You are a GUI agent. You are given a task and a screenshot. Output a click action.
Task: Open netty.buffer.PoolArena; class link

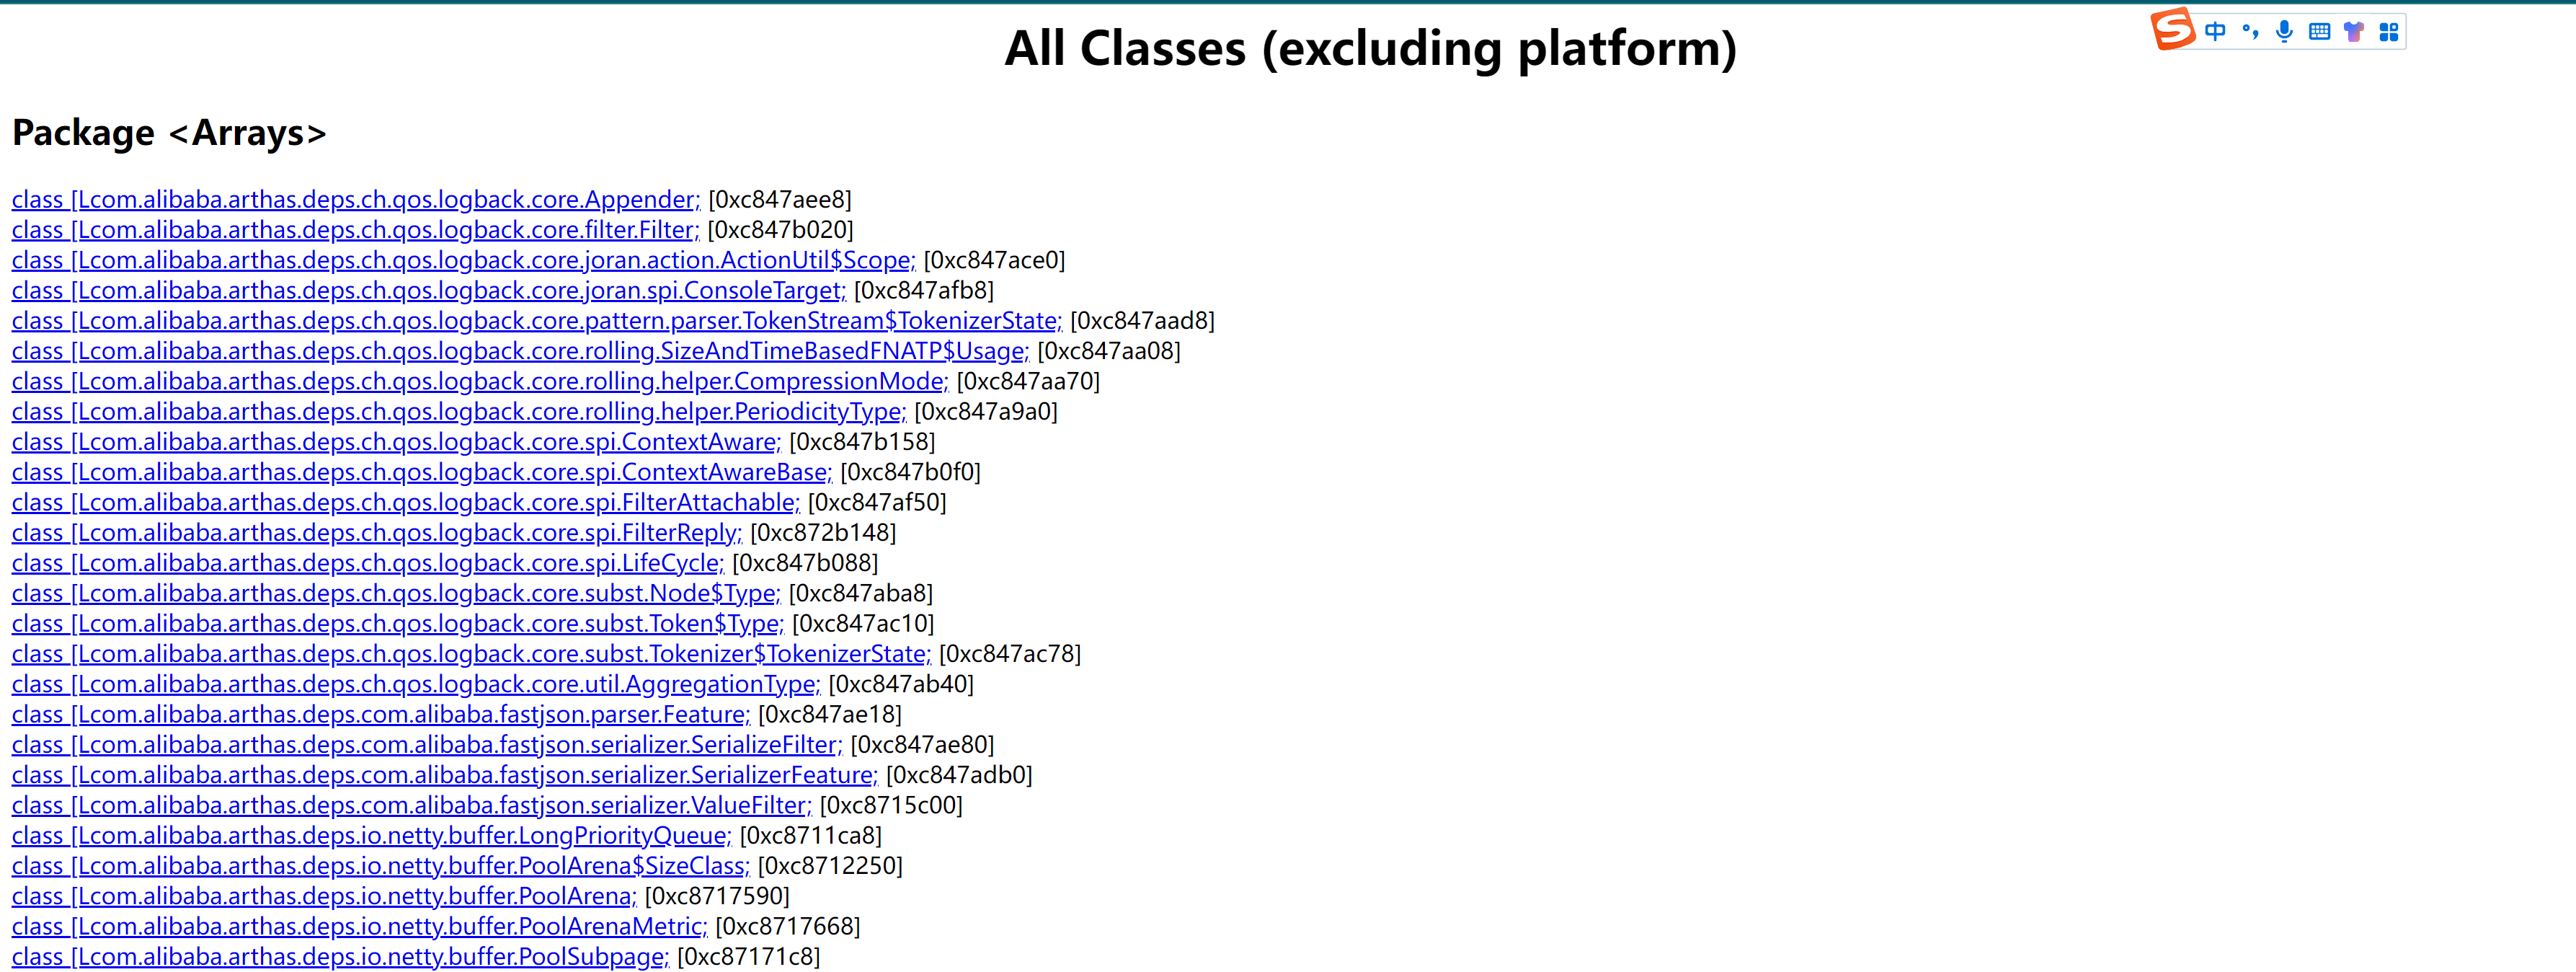tap(324, 896)
